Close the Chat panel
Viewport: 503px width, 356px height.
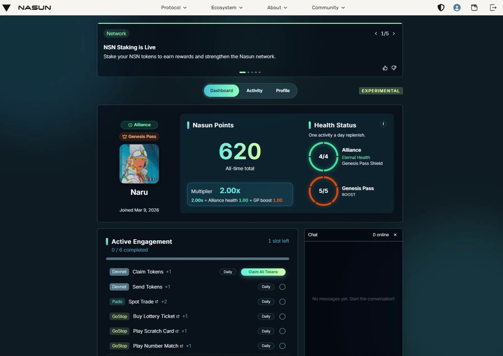click(395, 235)
